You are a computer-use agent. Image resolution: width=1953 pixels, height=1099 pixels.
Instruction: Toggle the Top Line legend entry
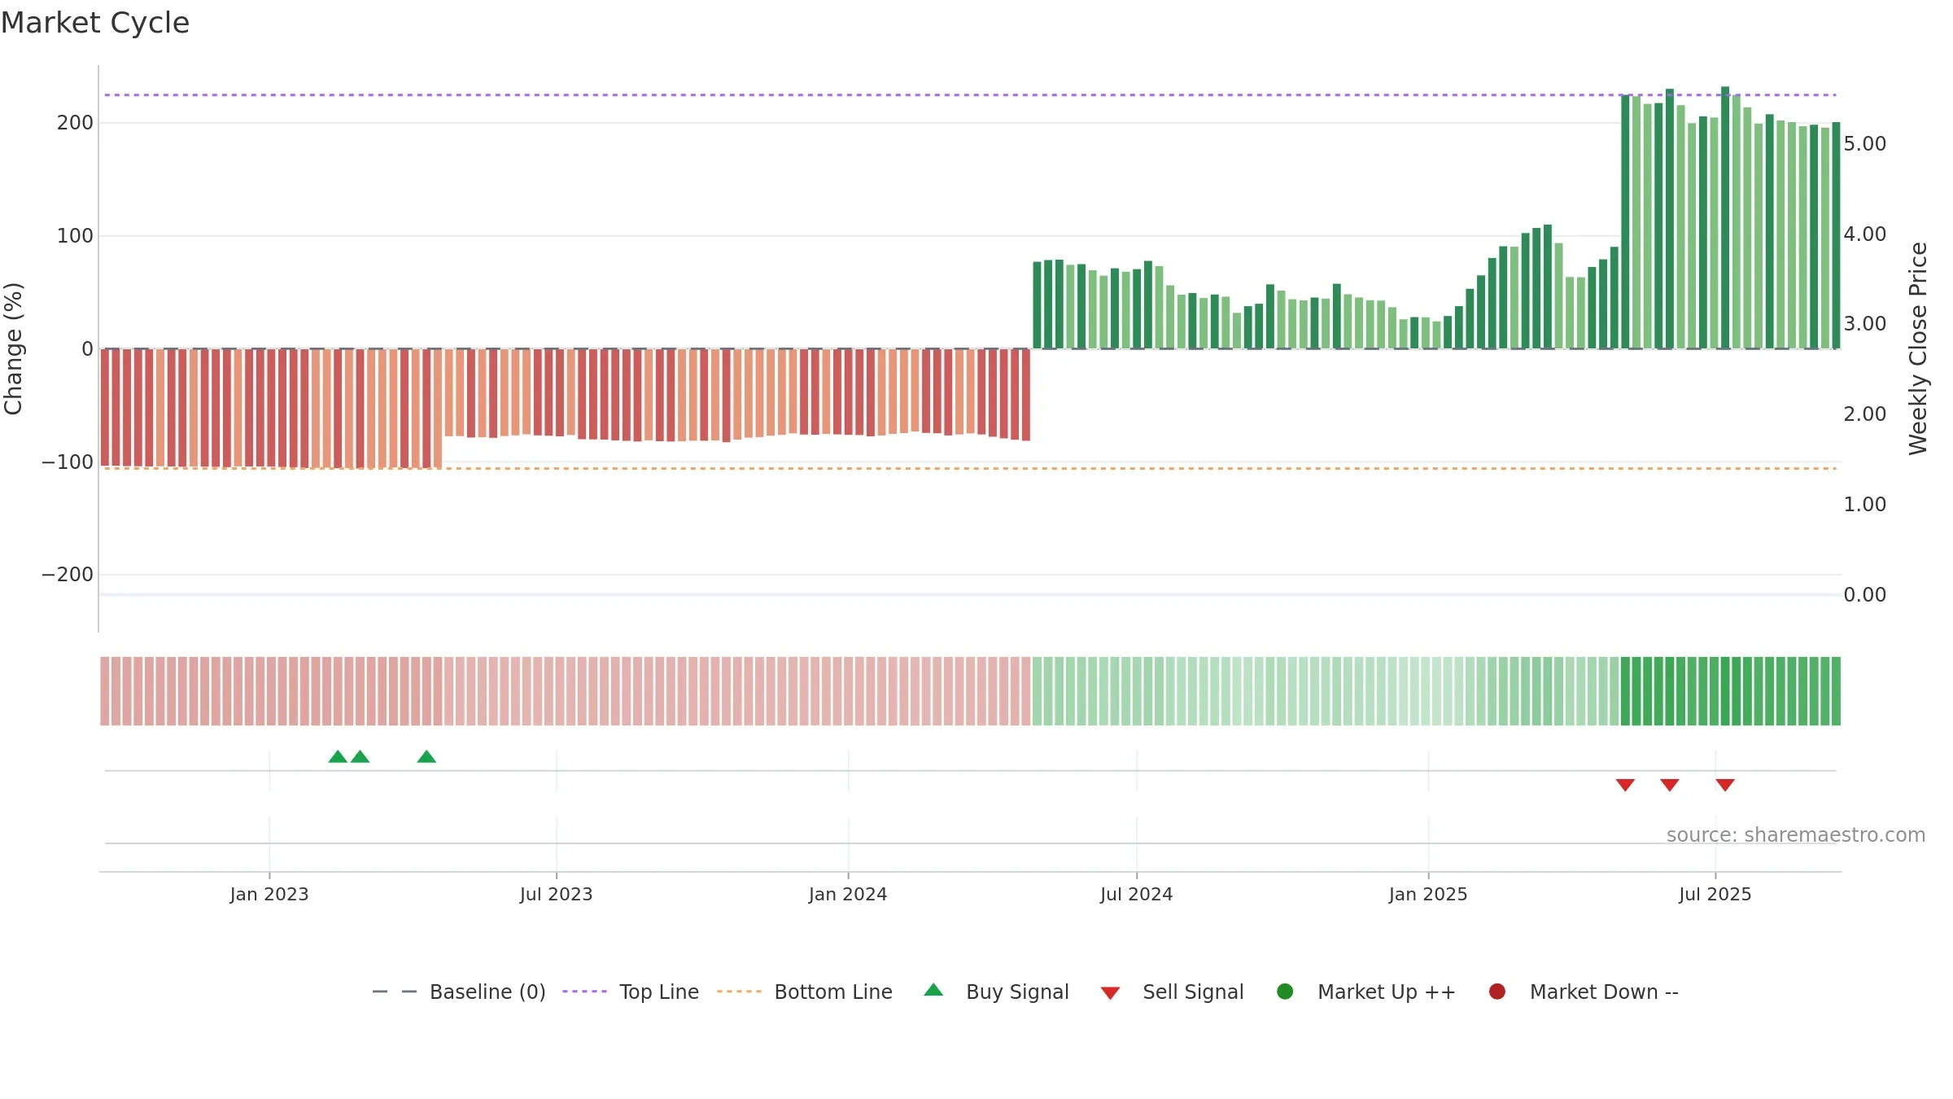pyautogui.click(x=631, y=992)
